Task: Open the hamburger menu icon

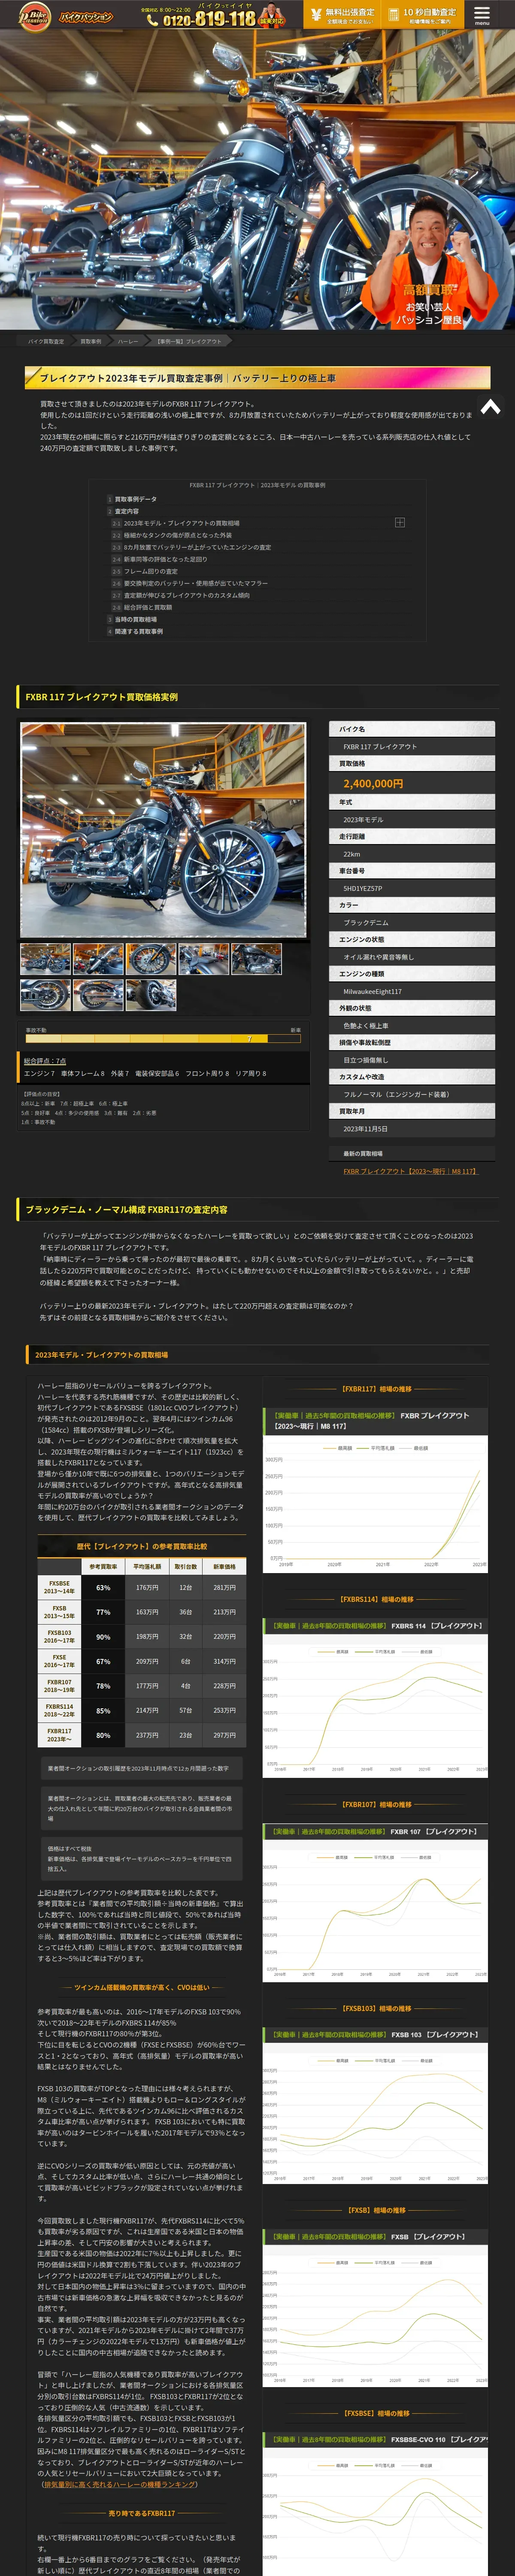Action: (482, 14)
